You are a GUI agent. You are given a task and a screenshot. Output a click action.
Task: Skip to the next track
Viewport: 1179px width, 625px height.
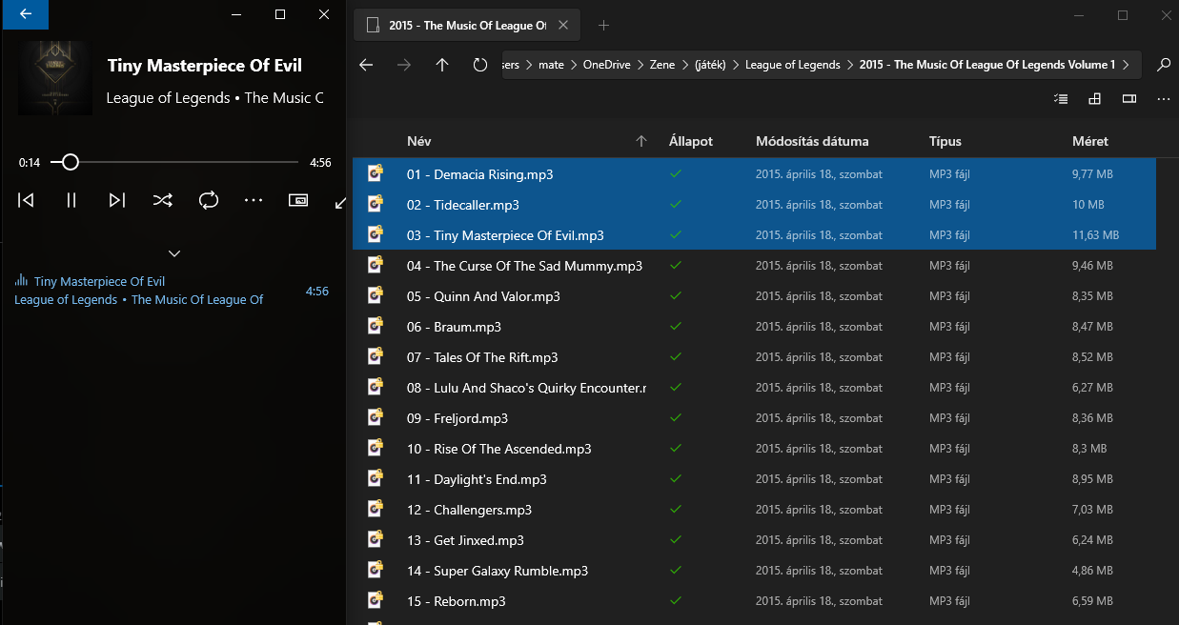pyautogui.click(x=116, y=200)
